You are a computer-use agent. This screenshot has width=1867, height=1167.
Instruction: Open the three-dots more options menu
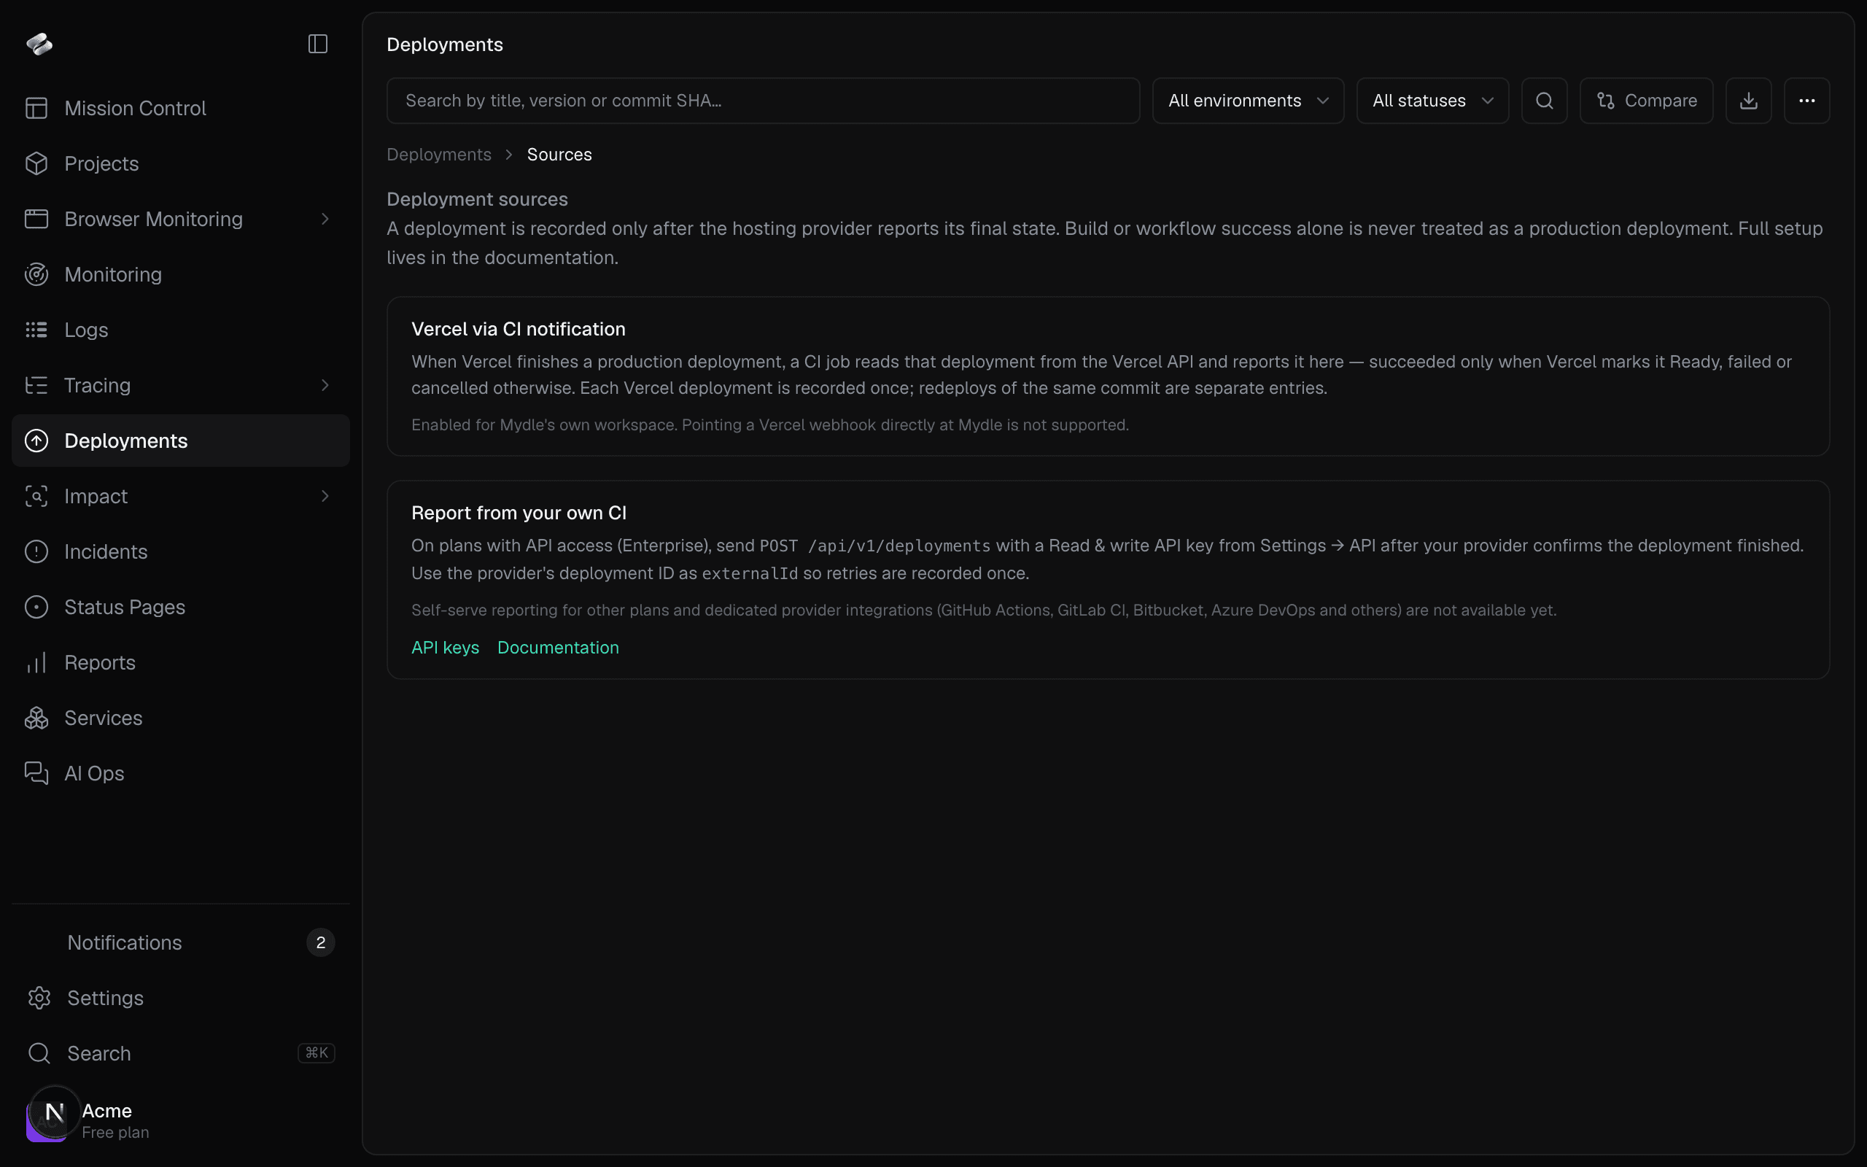1806,101
